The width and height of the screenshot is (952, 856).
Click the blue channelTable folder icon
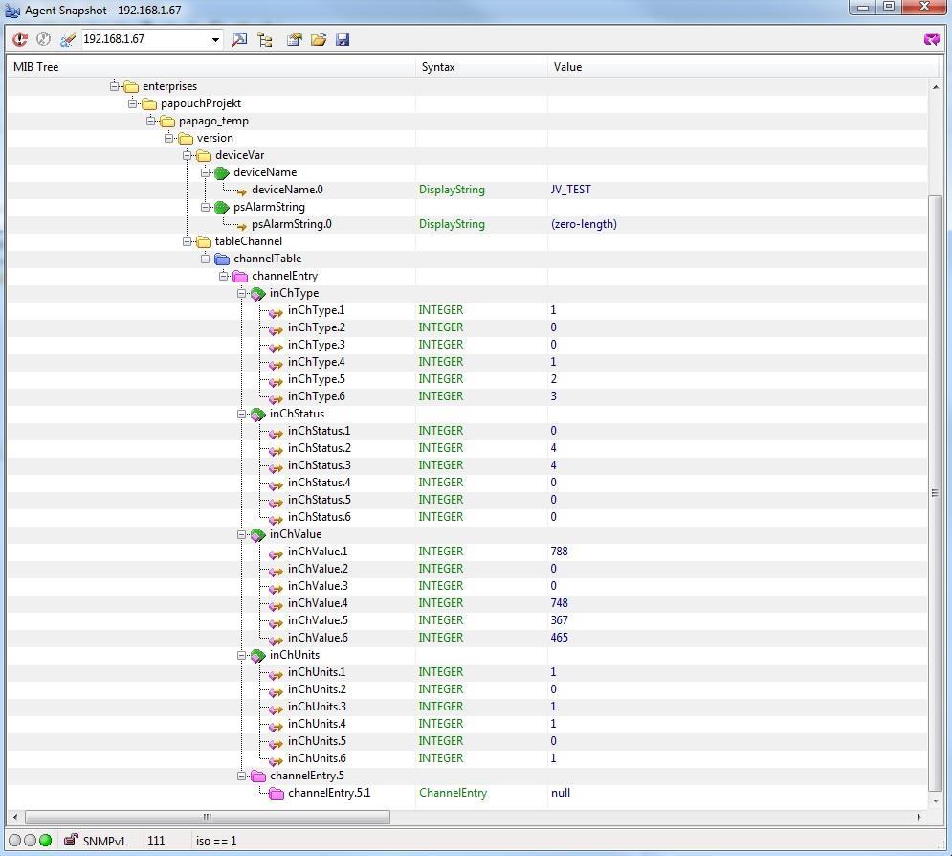222,259
